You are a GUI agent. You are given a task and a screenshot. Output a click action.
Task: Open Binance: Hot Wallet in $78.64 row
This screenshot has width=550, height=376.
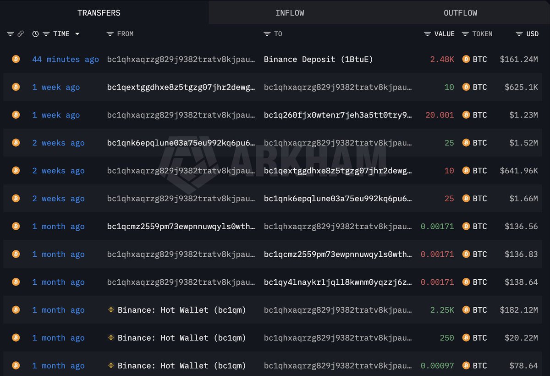(181, 366)
